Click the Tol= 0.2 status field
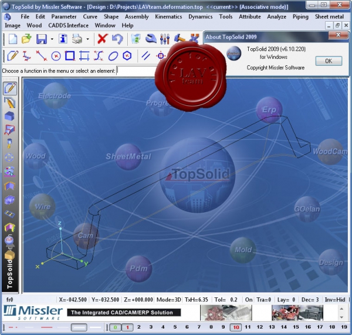Screen dimensions: 352x335 [x=226, y=300]
